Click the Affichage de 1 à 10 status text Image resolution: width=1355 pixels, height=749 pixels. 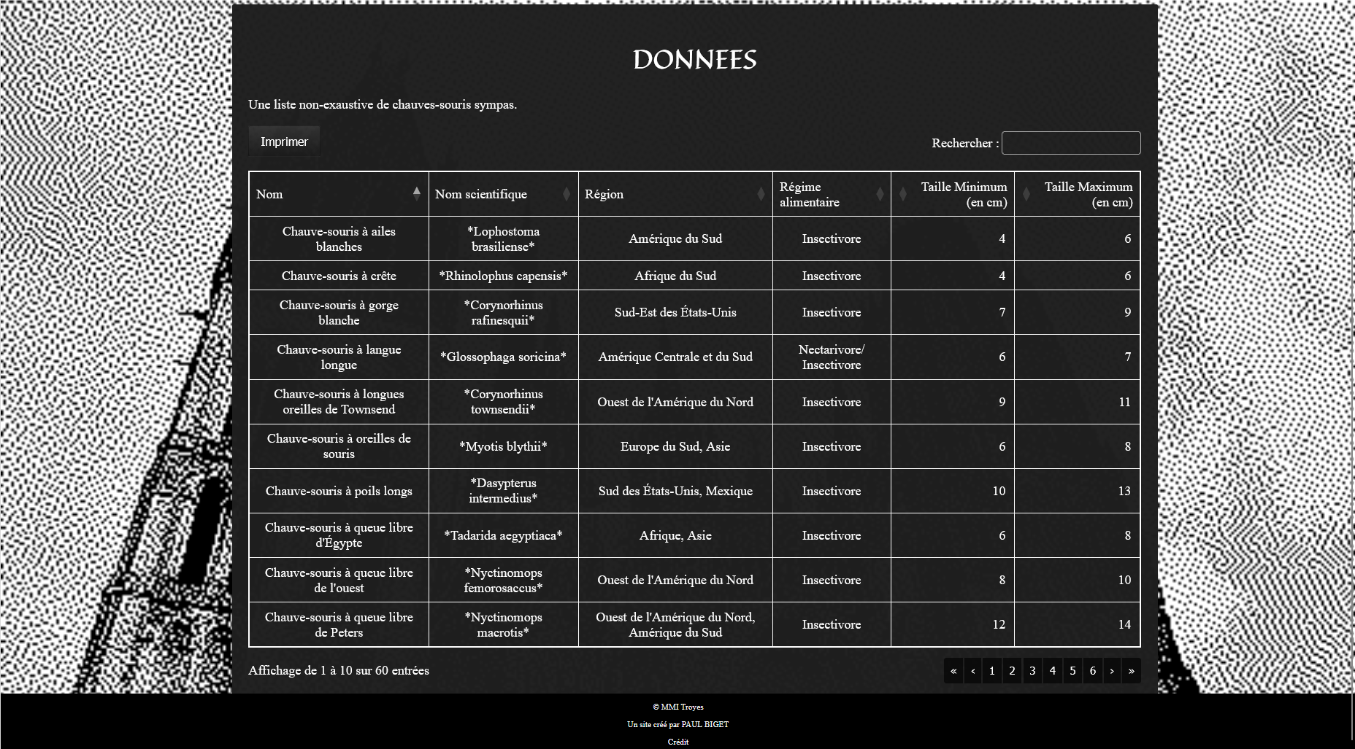point(339,670)
